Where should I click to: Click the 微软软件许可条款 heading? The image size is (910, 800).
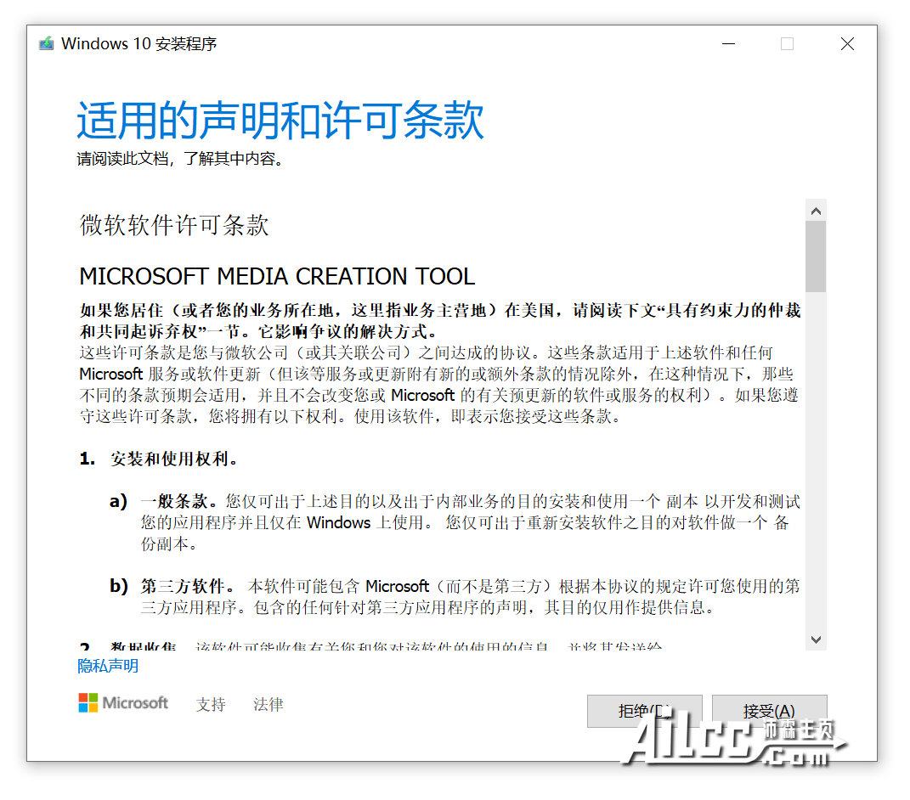pyautogui.click(x=174, y=225)
